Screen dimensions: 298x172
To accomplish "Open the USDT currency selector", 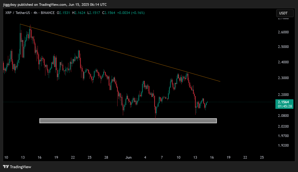I will point(284,13).
